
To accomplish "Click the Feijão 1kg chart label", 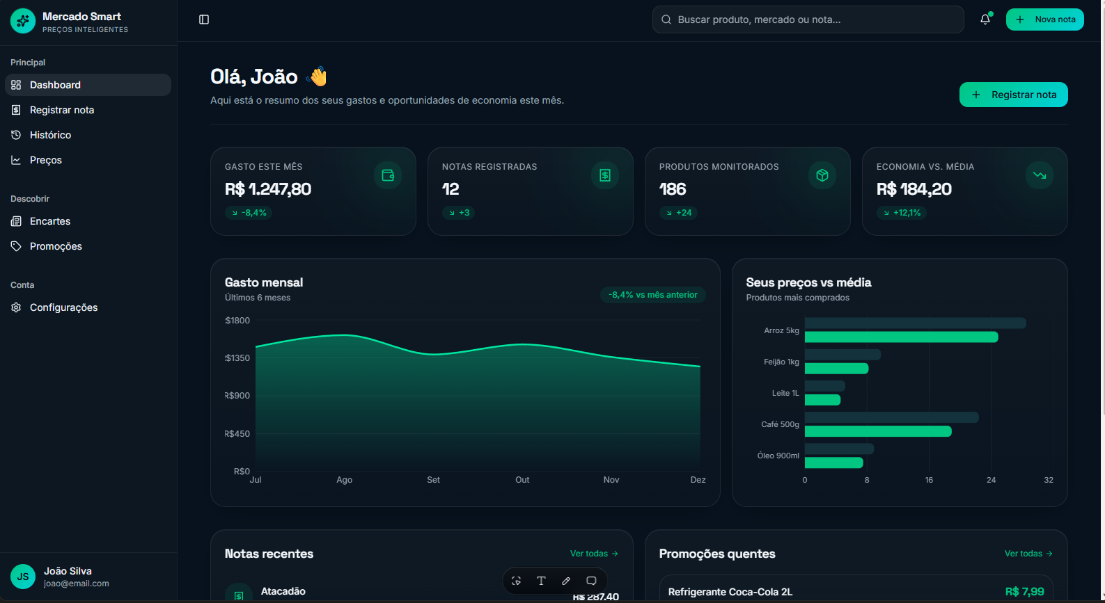I will pyautogui.click(x=781, y=362).
